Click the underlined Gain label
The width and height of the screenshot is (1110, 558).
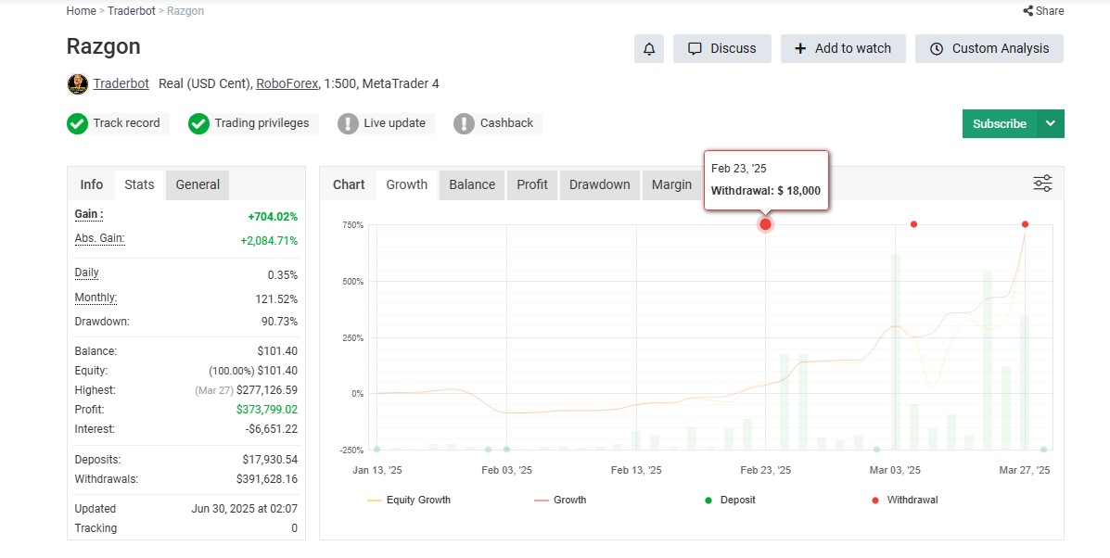click(x=89, y=214)
